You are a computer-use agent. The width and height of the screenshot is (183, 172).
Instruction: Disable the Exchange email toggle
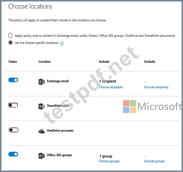(13, 80)
